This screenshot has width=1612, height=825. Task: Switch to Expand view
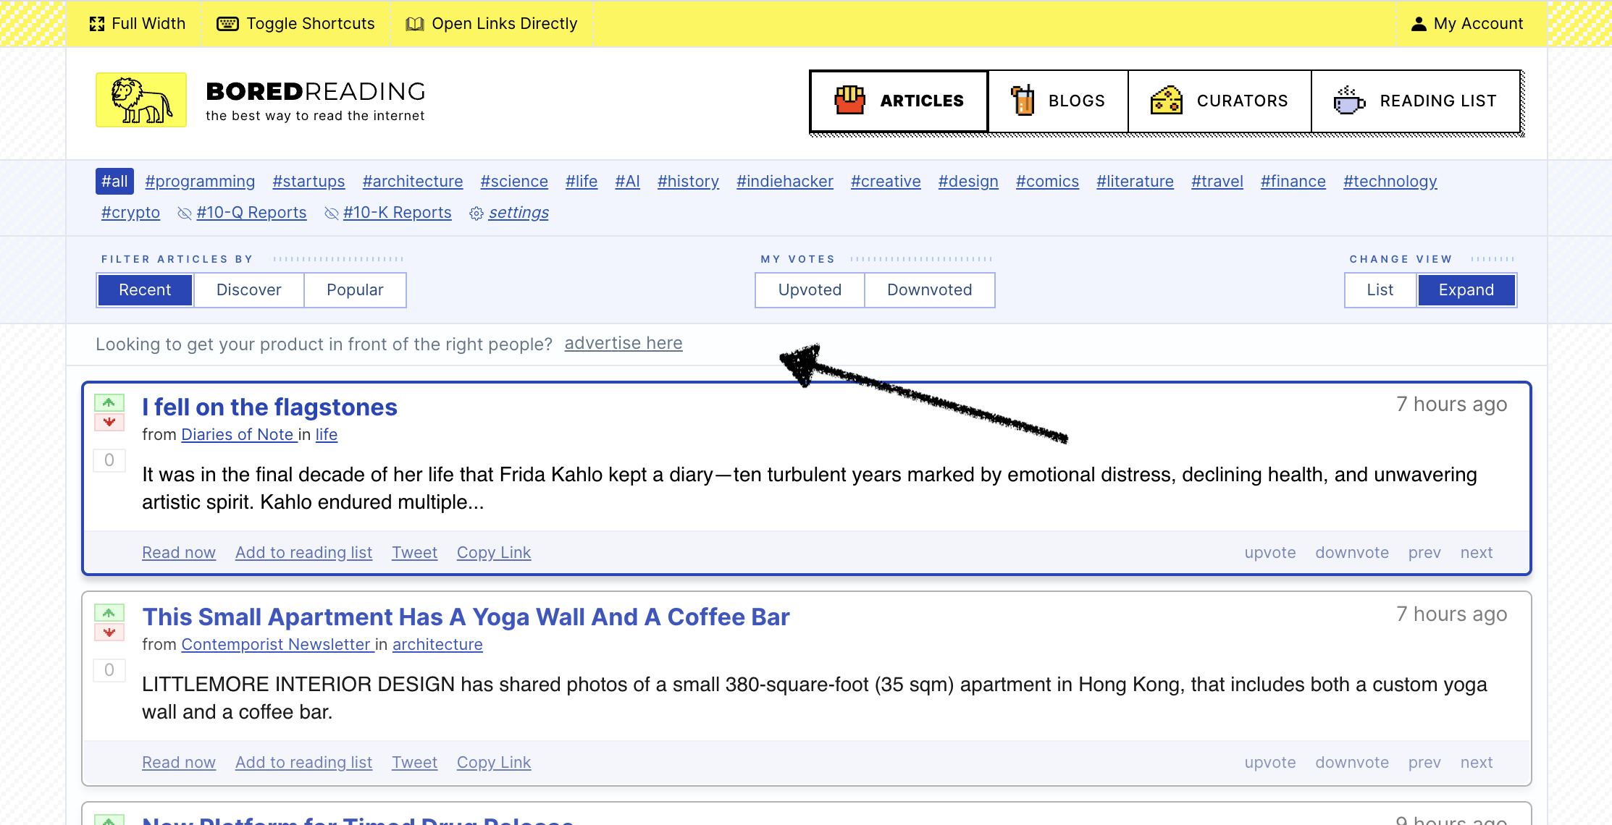pyautogui.click(x=1466, y=290)
